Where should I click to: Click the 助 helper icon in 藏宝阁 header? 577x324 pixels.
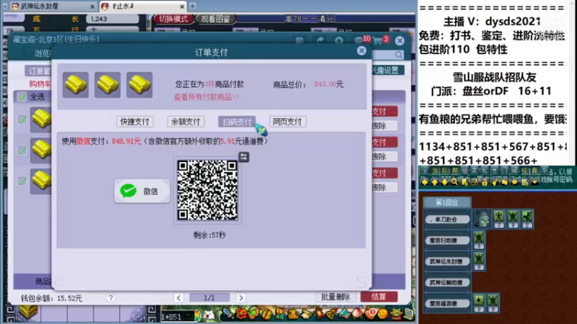coord(299,40)
